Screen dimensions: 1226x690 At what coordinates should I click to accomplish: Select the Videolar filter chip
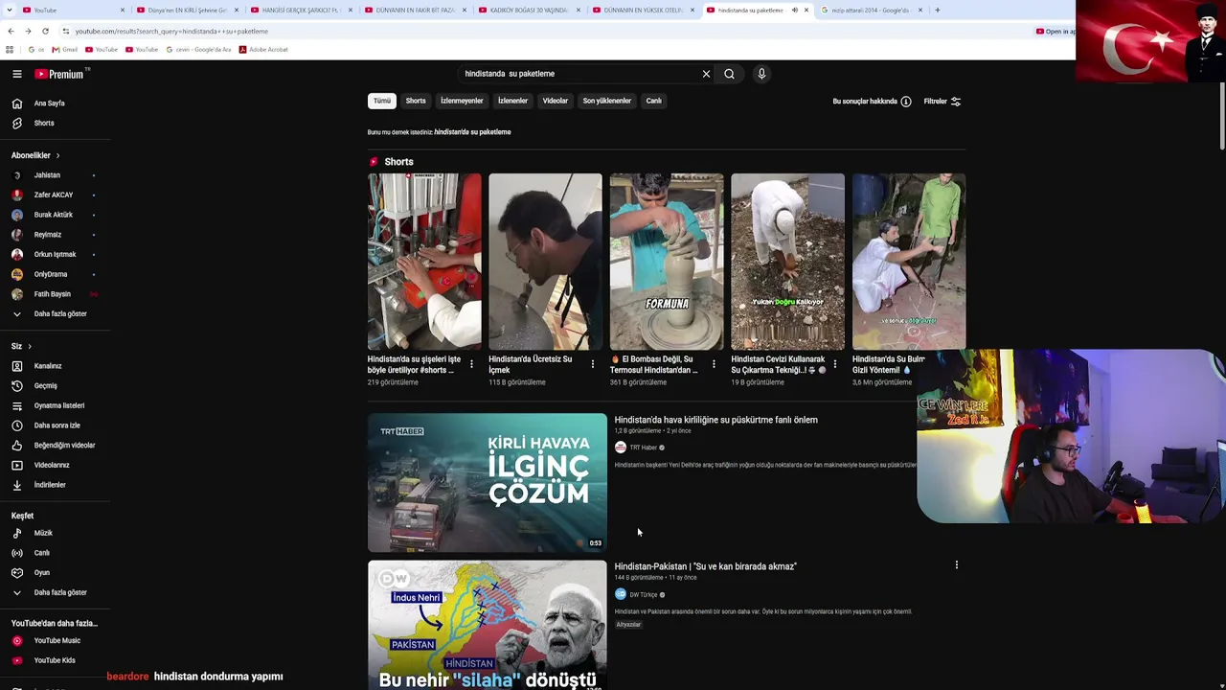(556, 101)
